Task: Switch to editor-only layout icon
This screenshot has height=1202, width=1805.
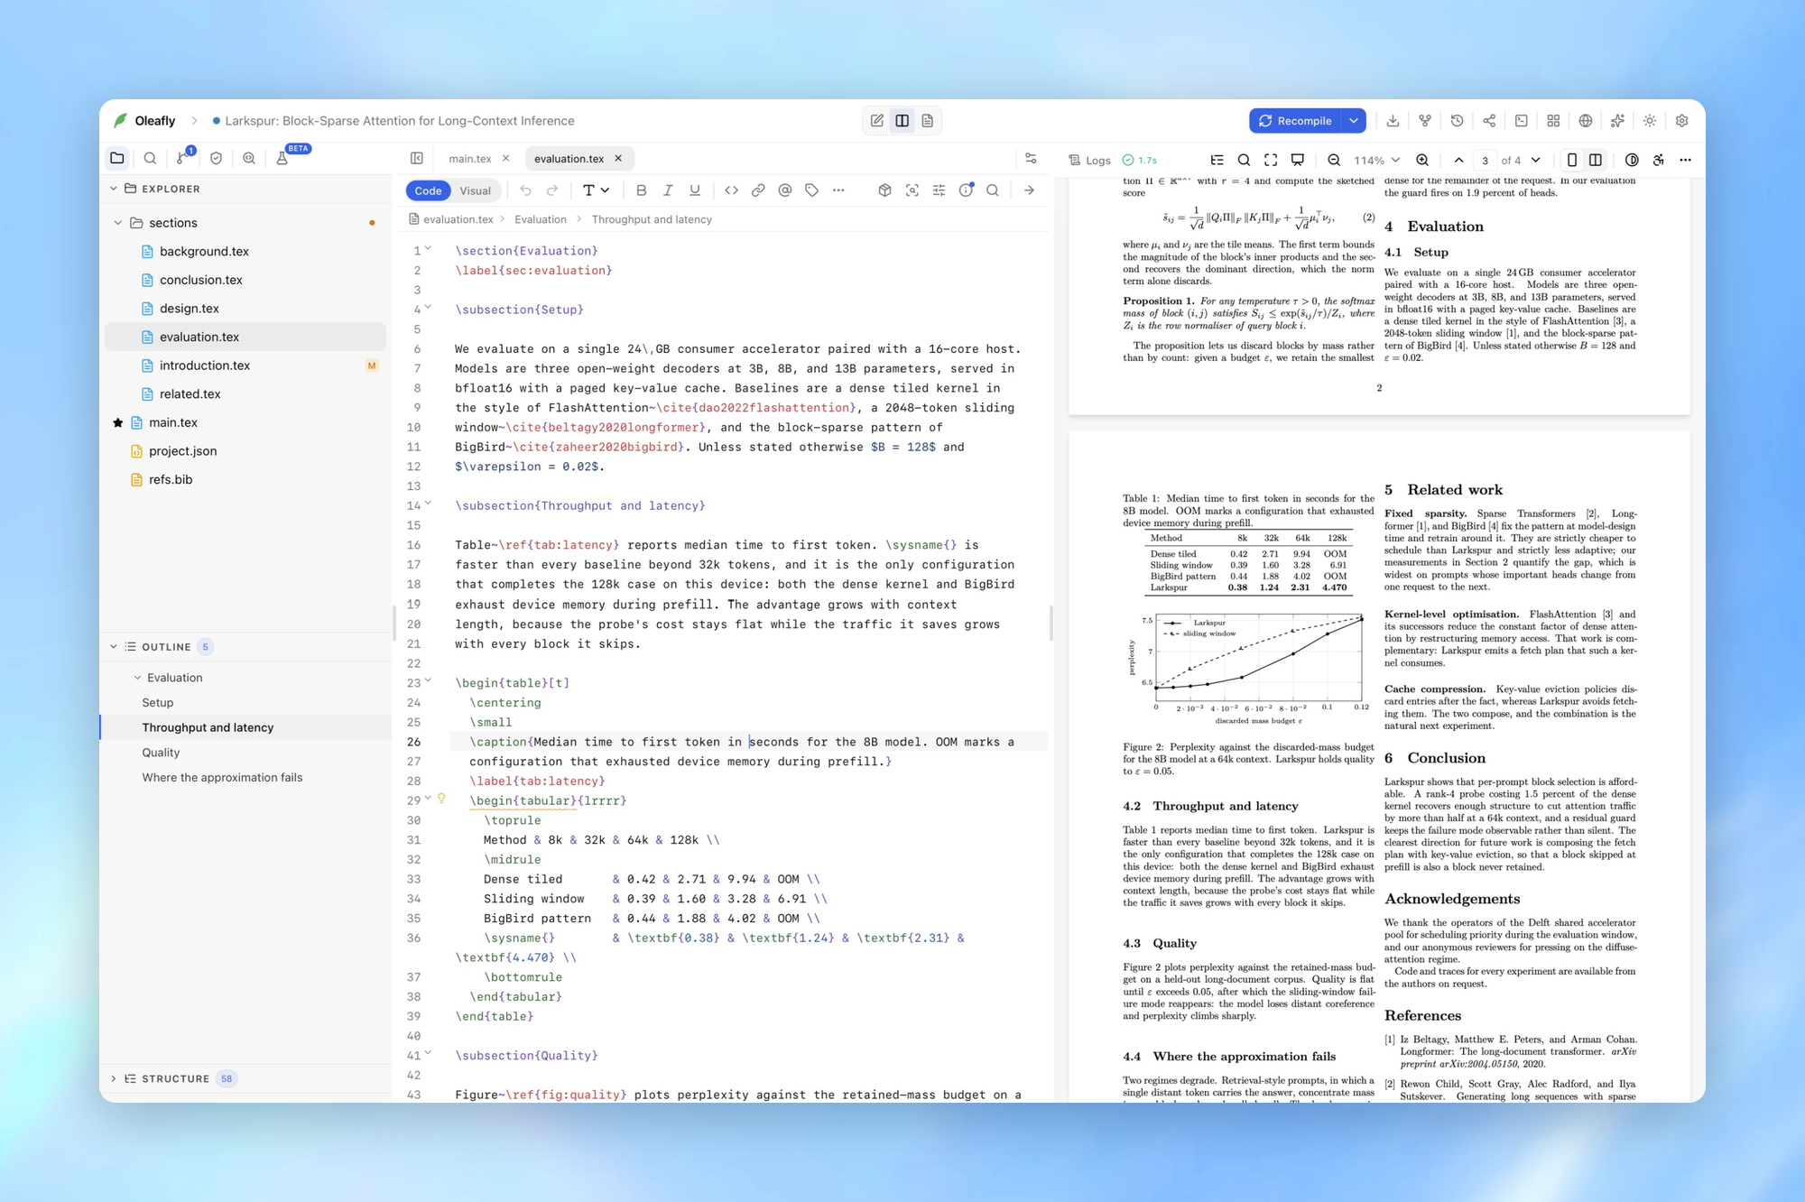Action: (876, 121)
